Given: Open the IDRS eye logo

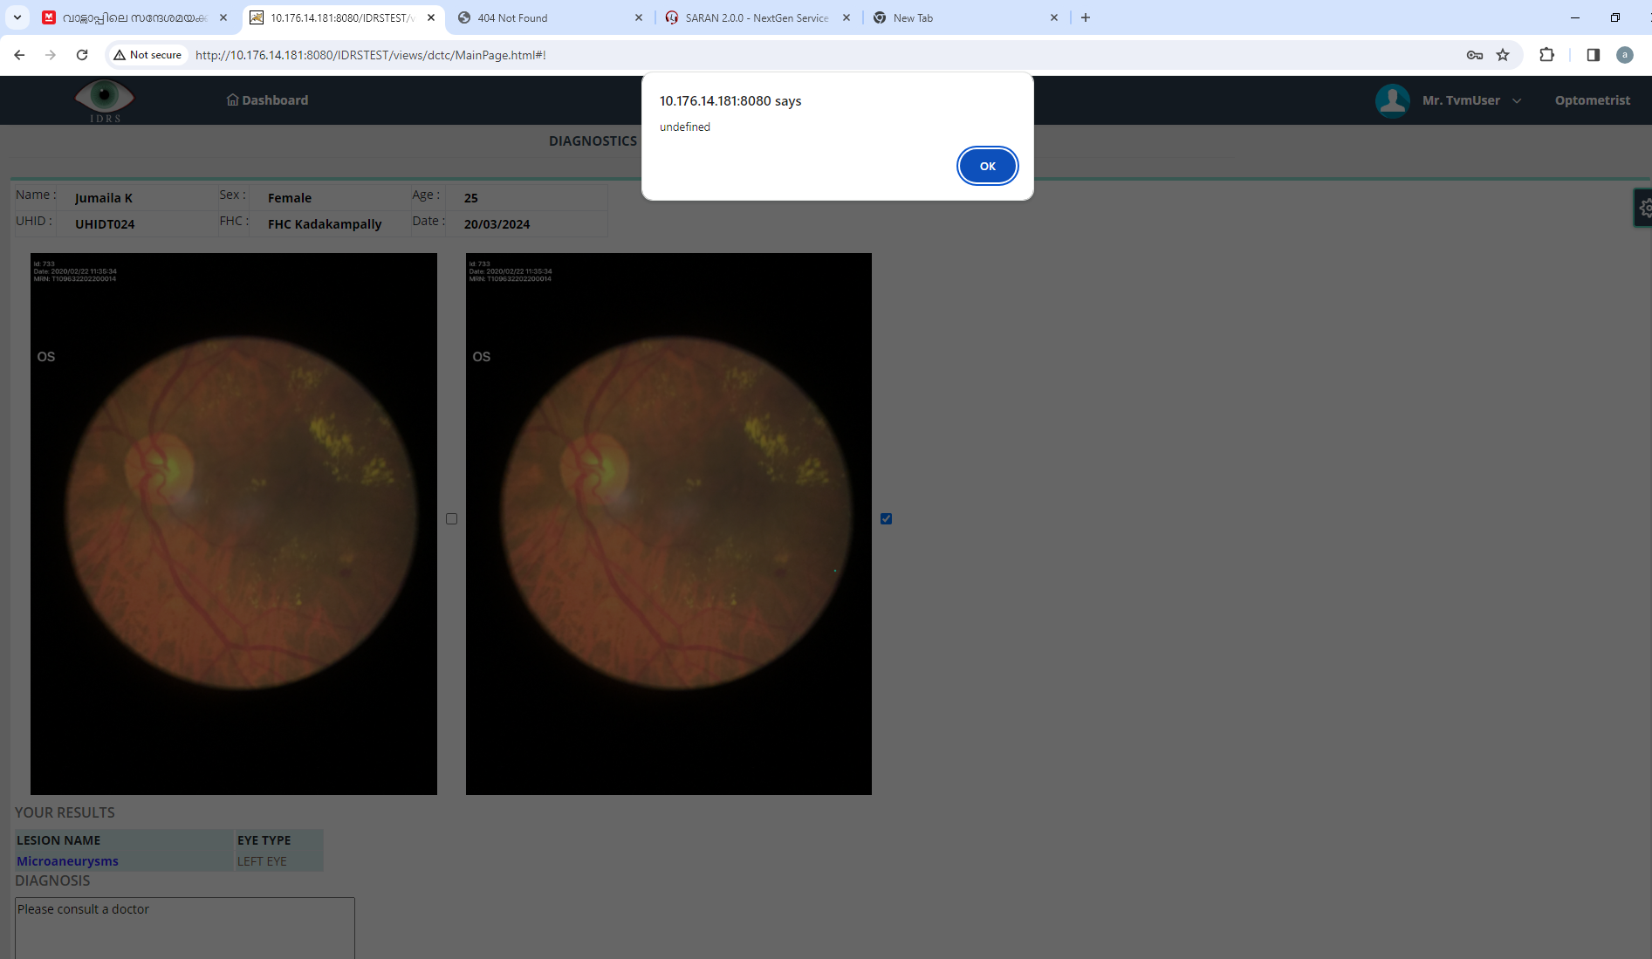Looking at the screenshot, I should pos(105,100).
